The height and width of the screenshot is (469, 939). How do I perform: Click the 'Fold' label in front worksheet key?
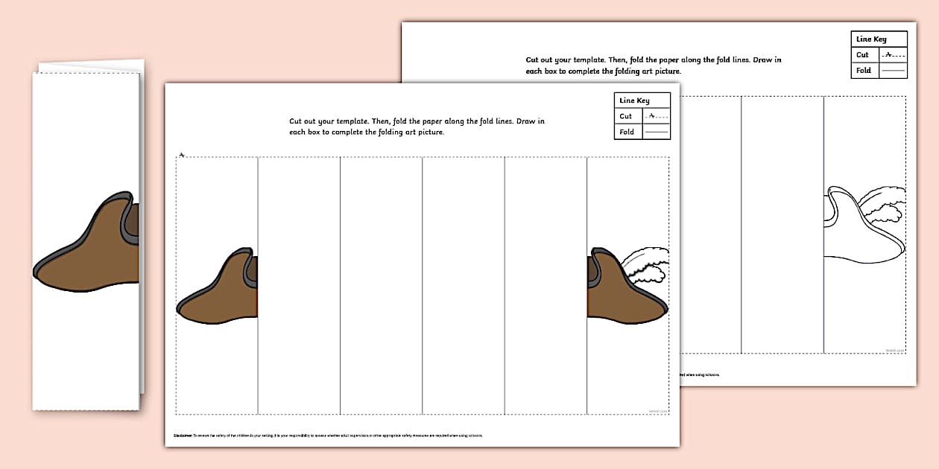point(627,132)
